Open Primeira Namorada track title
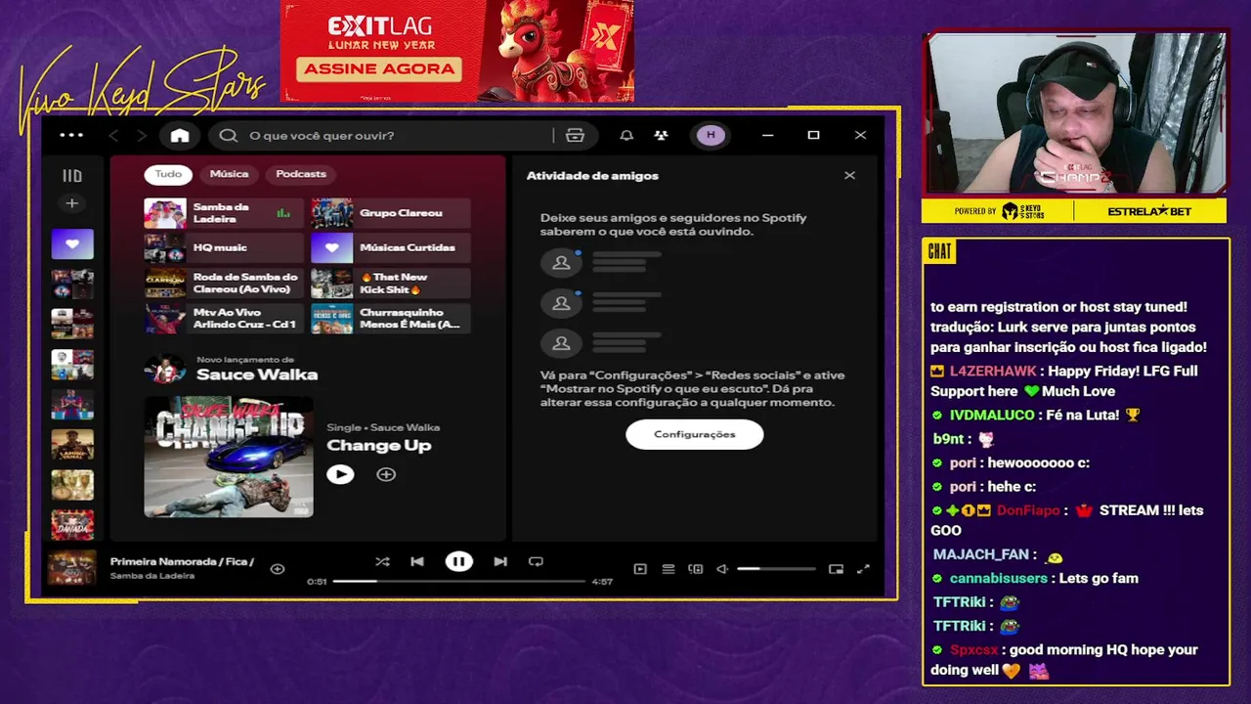 pos(182,562)
